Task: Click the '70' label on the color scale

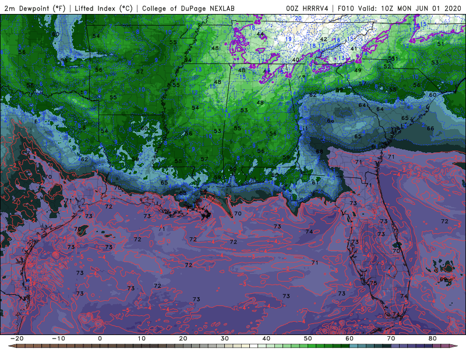Action: 391,339
